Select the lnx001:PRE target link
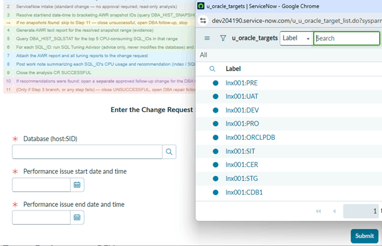The width and height of the screenshot is (382, 246). [x=241, y=83]
